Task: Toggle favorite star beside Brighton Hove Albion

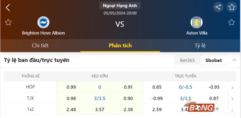Action: point(8,22)
